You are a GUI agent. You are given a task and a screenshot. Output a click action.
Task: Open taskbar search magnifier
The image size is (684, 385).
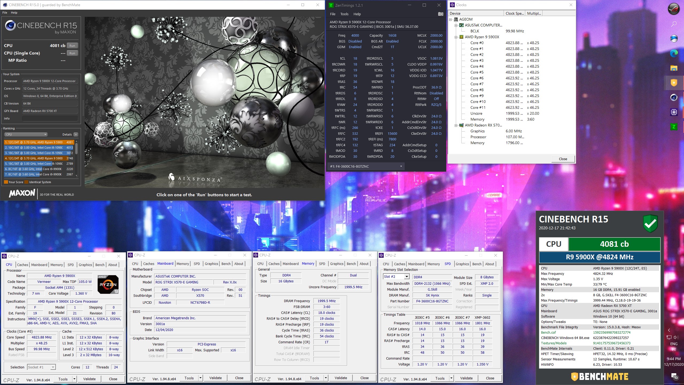click(x=674, y=24)
